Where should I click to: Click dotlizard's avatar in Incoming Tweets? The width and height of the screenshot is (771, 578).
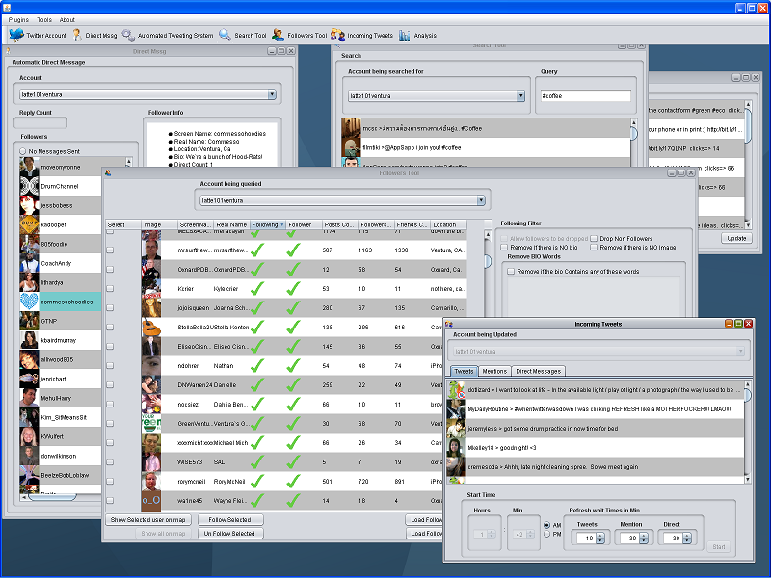[x=456, y=390]
